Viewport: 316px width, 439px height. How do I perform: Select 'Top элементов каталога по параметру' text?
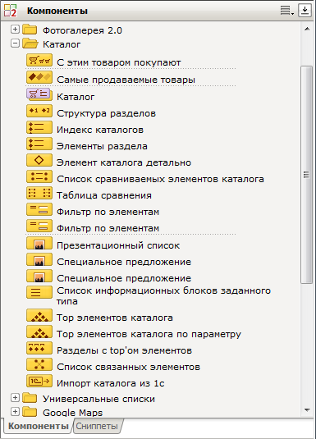149,334
